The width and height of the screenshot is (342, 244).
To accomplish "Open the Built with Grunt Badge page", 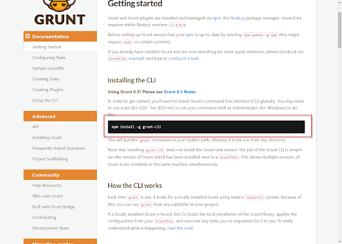I will click(x=53, y=207).
